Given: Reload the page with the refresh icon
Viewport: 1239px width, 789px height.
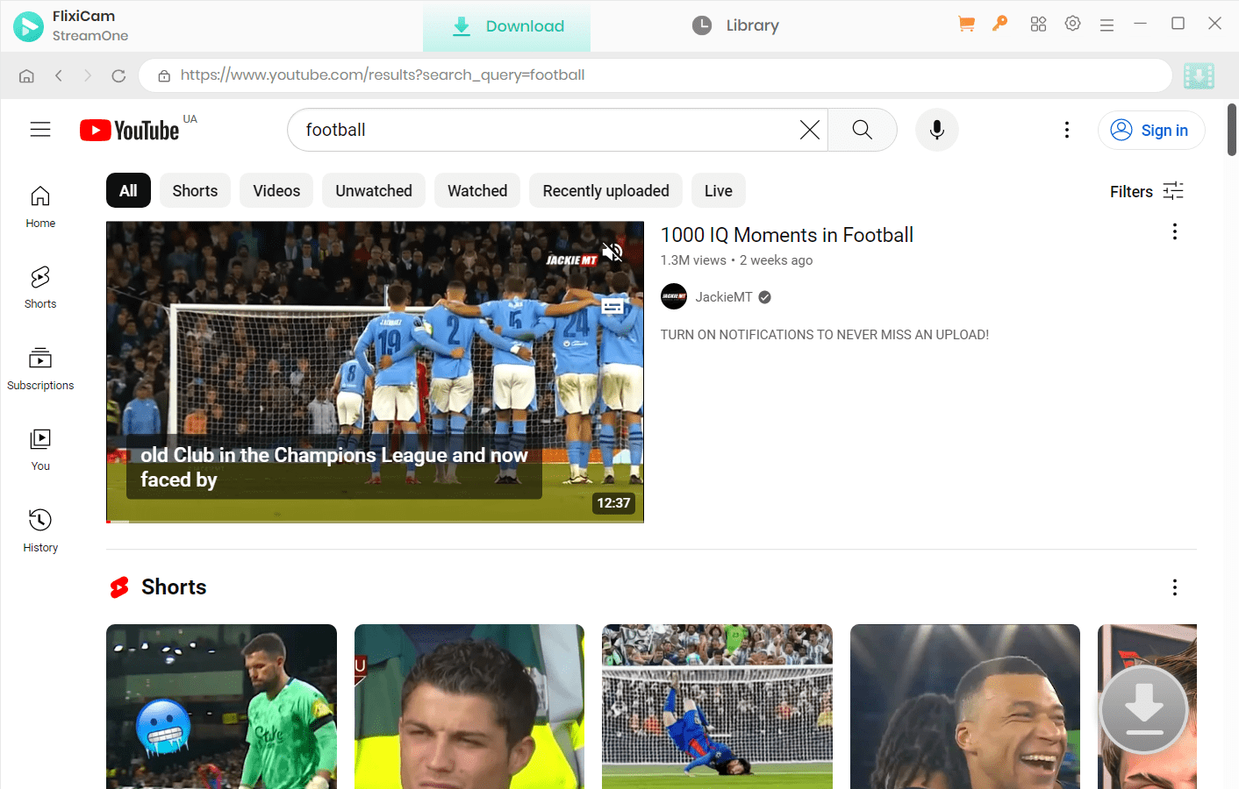Looking at the screenshot, I should (x=118, y=75).
